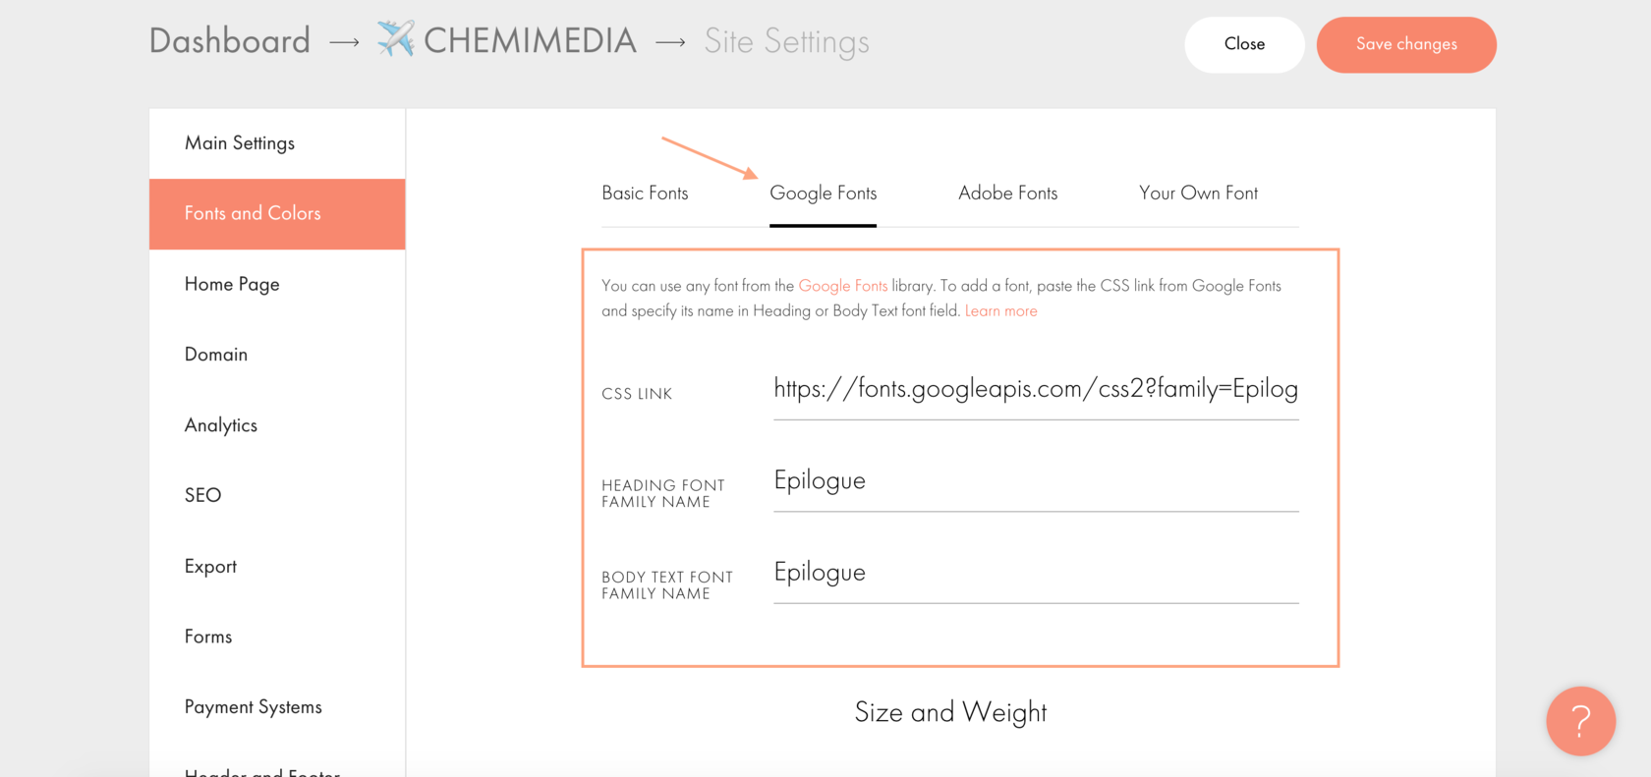Click the Heading Font Family Name field

point(1035,481)
